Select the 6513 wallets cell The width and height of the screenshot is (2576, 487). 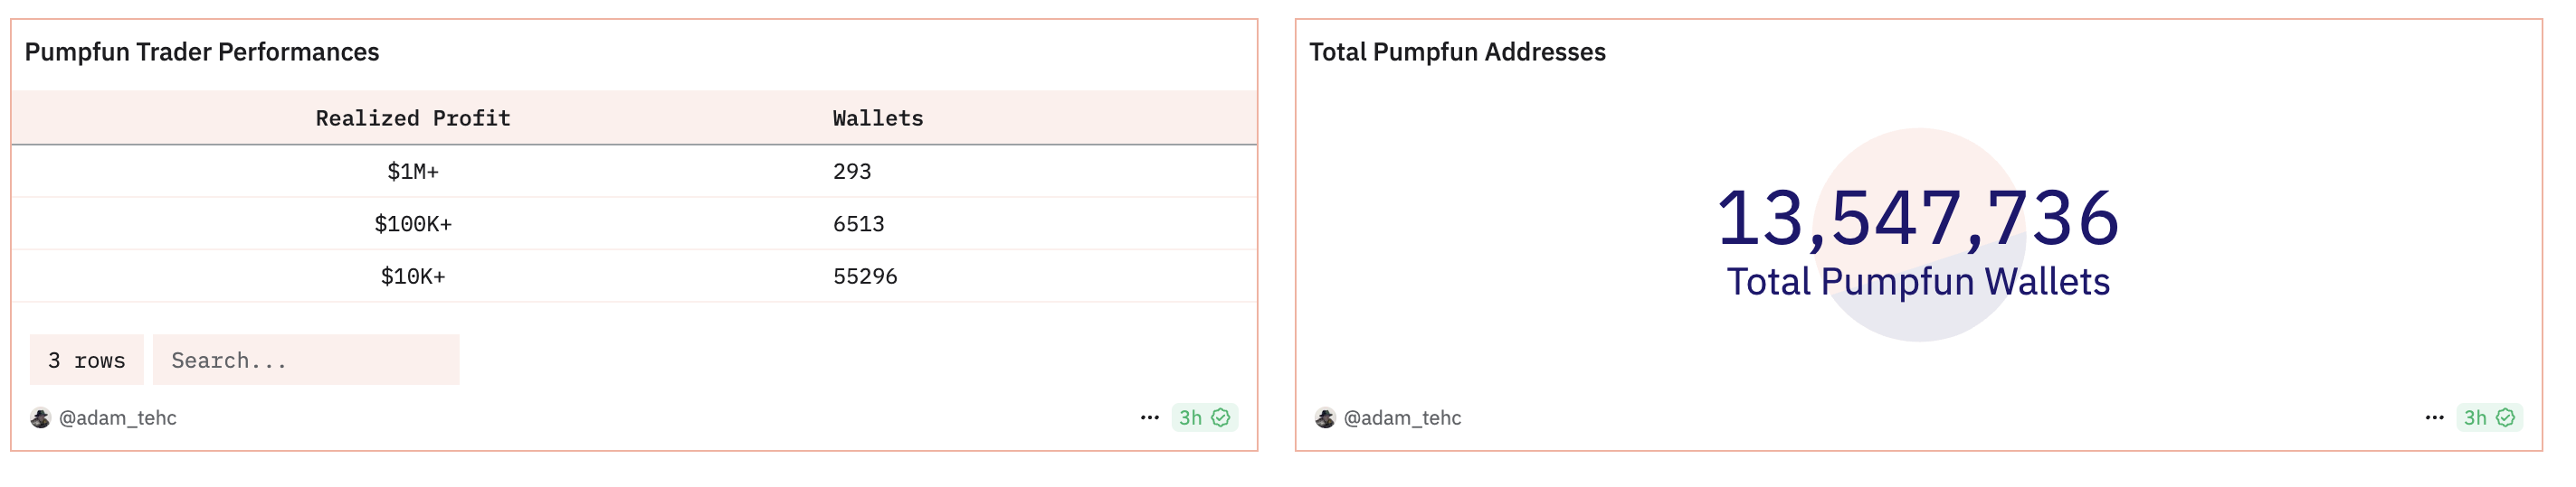[859, 225]
